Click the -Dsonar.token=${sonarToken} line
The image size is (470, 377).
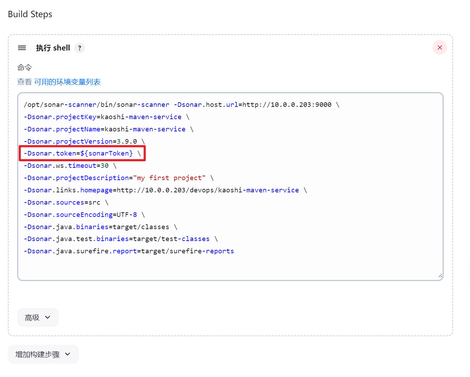click(x=82, y=153)
